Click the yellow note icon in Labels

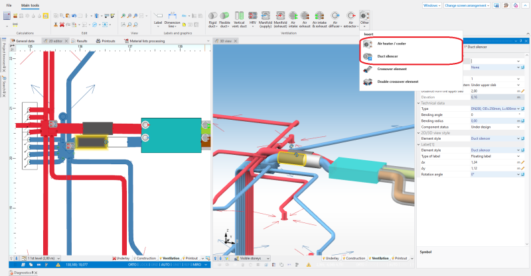click(184, 24)
